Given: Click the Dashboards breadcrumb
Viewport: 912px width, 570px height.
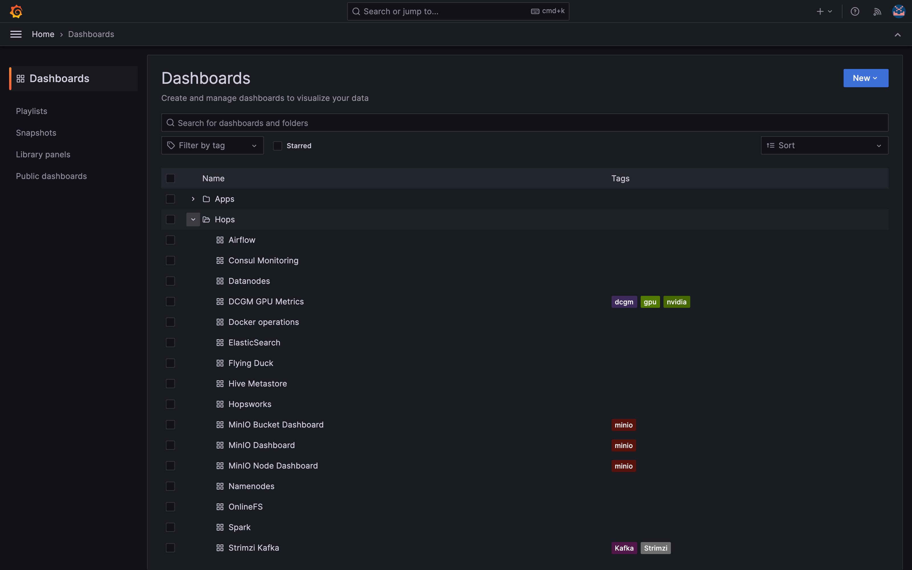Looking at the screenshot, I should pos(91,34).
